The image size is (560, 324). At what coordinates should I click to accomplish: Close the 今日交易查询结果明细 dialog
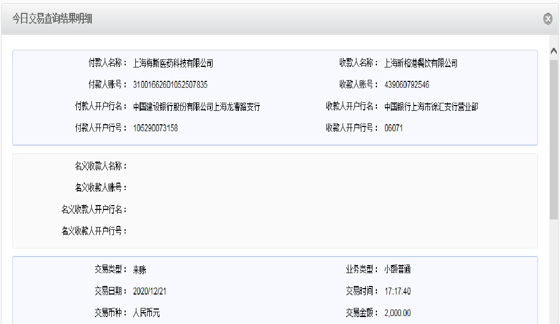pos(548,19)
